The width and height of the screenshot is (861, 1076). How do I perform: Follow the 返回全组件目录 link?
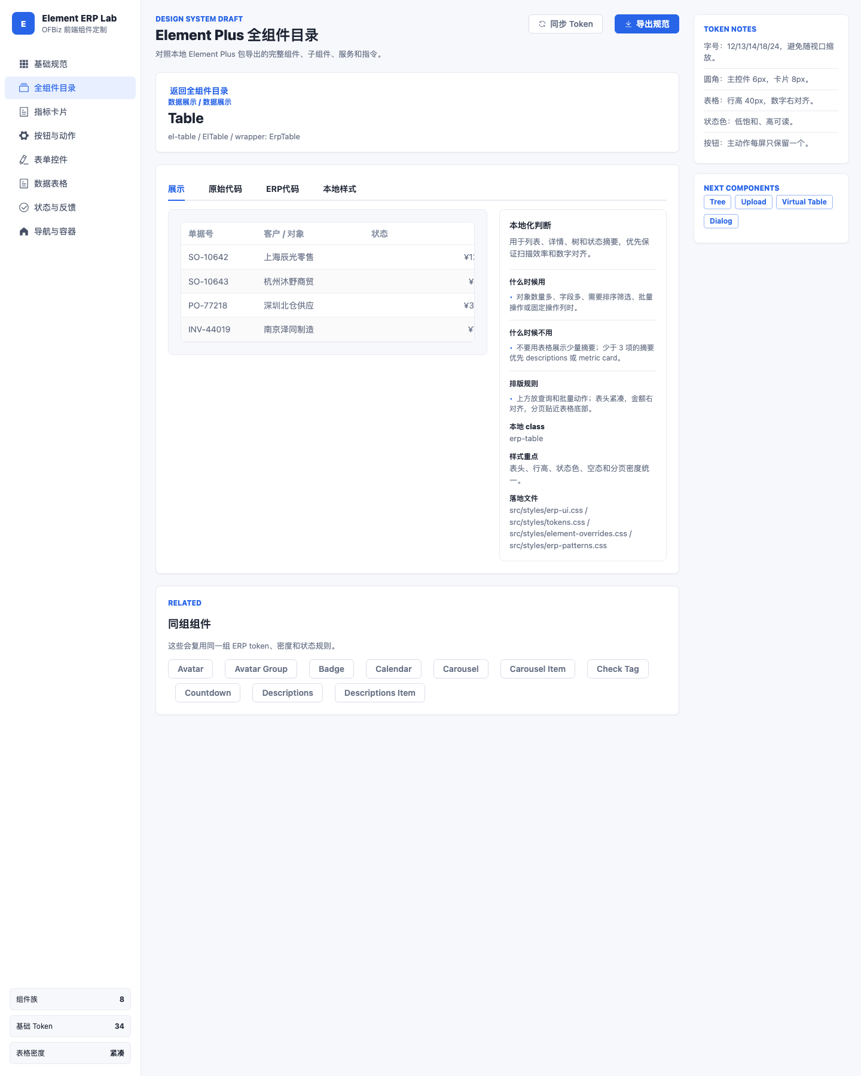point(199,91)
